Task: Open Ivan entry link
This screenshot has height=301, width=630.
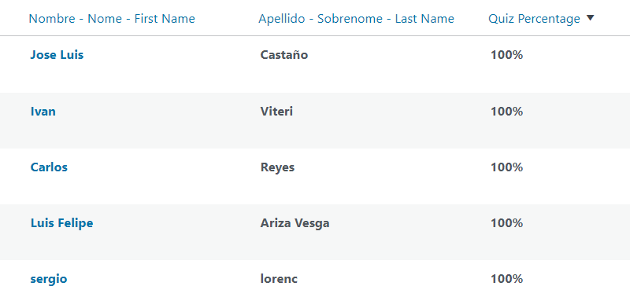Action: pos(43,111)
